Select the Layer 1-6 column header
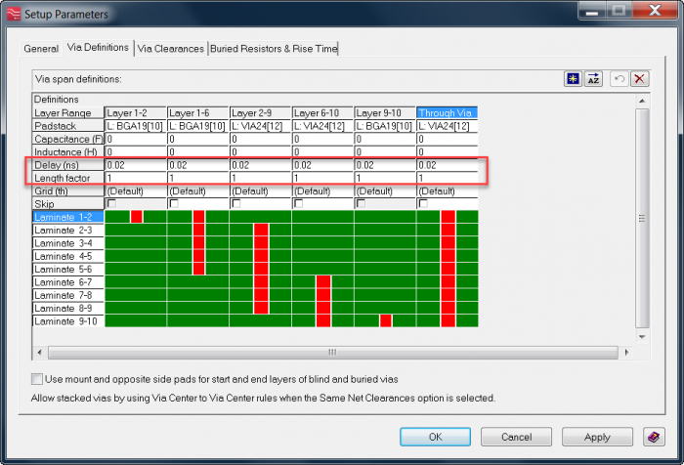The width and height of the screenshot is (684, 465). (198, 113)
